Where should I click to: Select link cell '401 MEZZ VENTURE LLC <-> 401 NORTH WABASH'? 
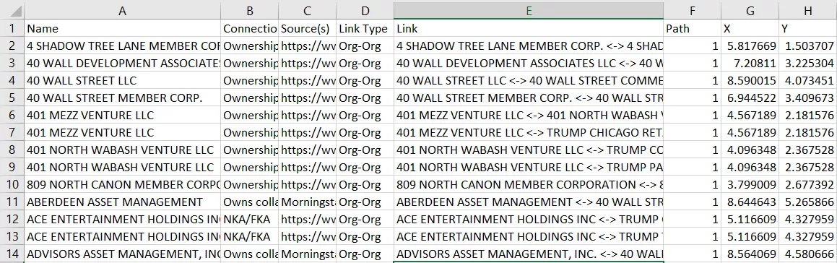coord(529,115)
